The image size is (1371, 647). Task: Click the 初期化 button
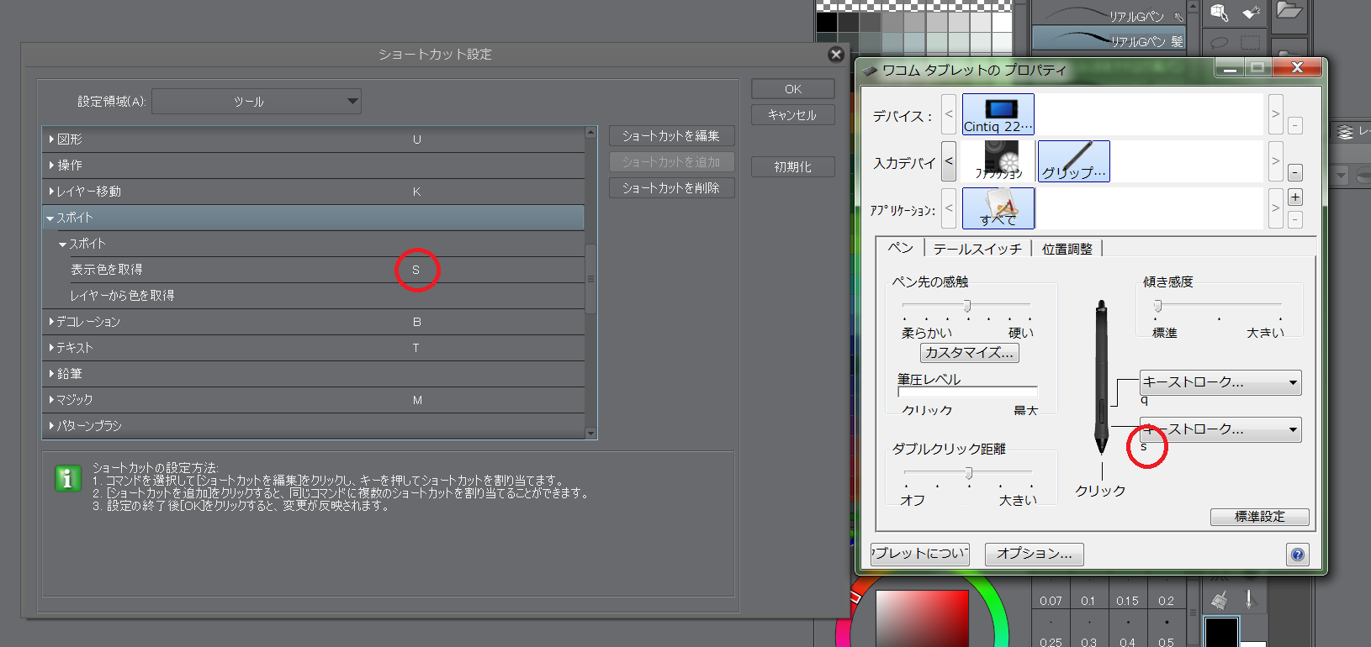[x=793, y=167]
